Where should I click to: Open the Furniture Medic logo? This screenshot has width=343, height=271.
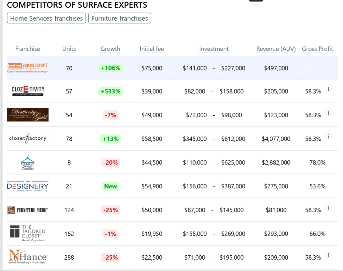[28, 210]
